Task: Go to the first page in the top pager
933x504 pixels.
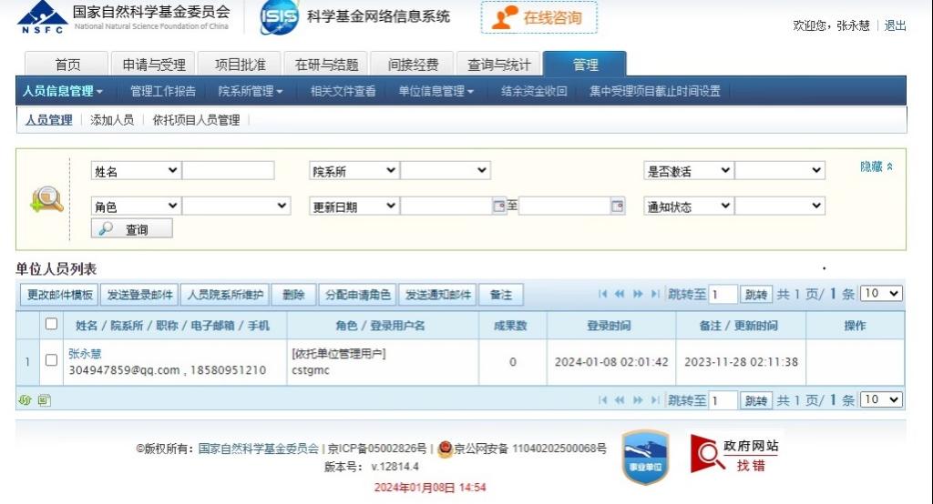Action: pos(602,294)
